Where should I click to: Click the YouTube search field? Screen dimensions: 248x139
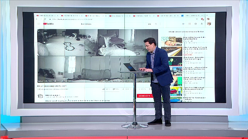tap(114, 24)
